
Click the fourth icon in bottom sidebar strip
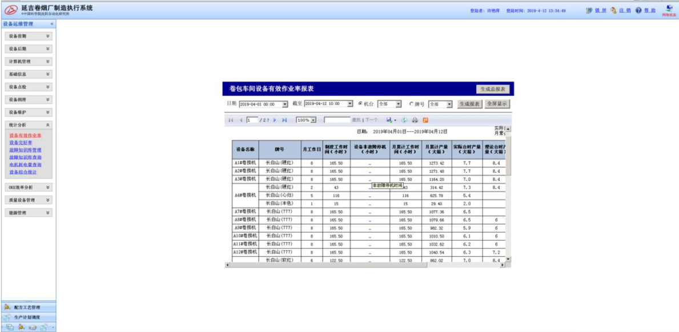click(x=44, y=327)
